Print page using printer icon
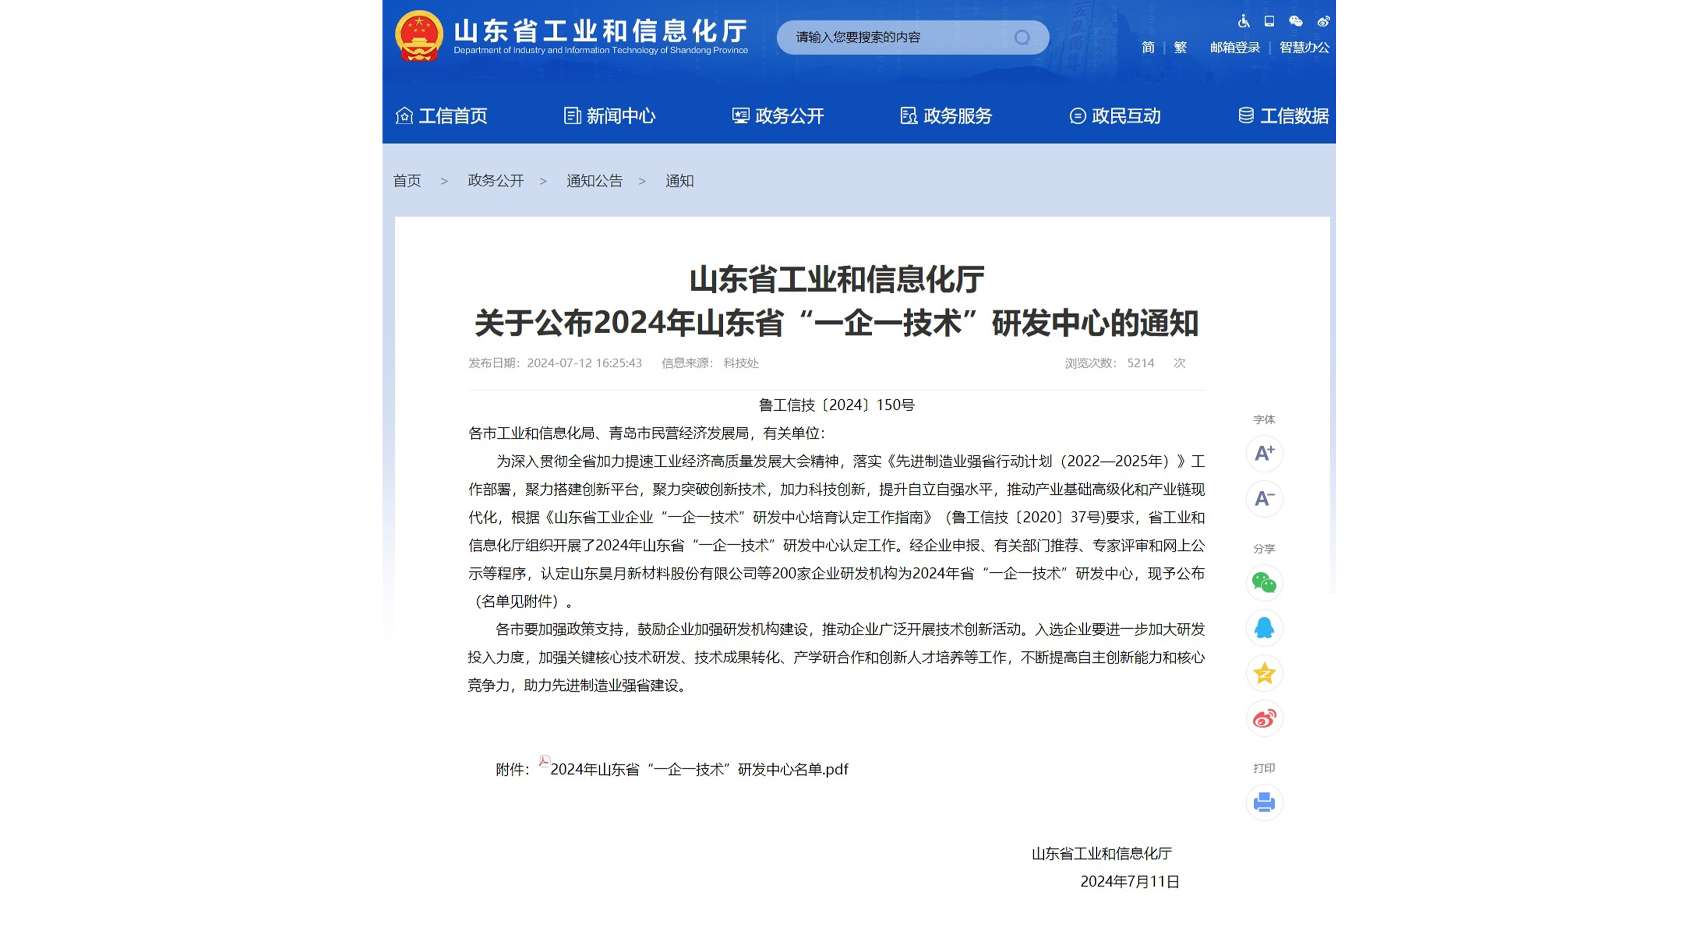The width and height of the screenshot is (1687, 949). 1264,802
